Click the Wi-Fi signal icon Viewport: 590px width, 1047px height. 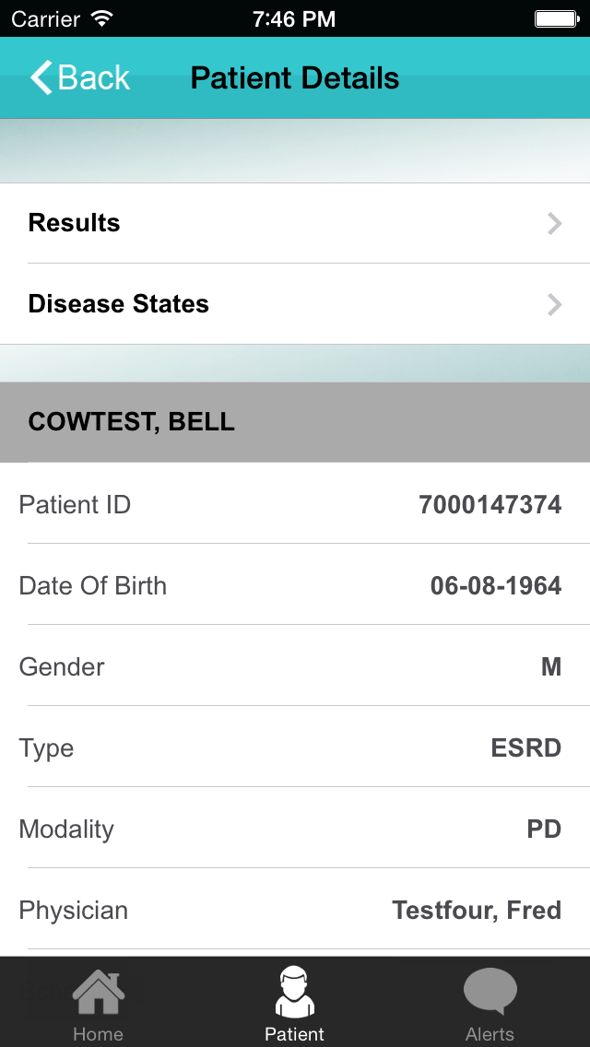coord(100,17)
